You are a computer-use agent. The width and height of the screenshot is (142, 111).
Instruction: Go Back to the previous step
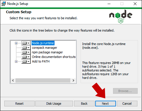[84, 104]
